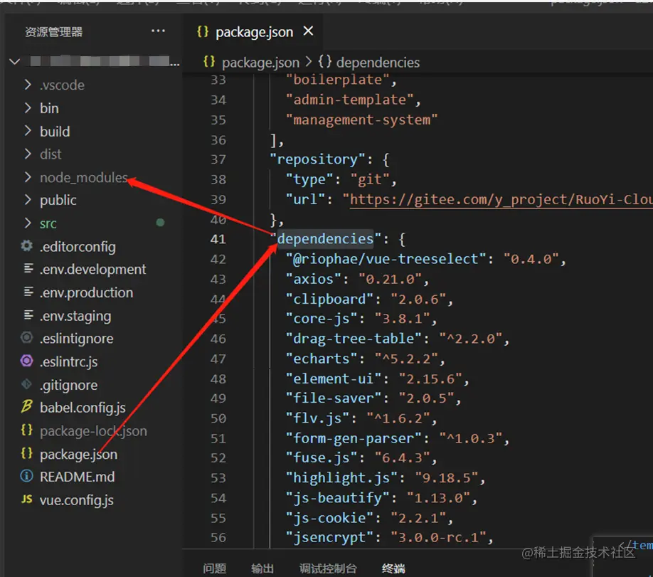Expand the .vscode folder chevron
The height and width of the screenshot is (577, 653).
pos(28,85)
